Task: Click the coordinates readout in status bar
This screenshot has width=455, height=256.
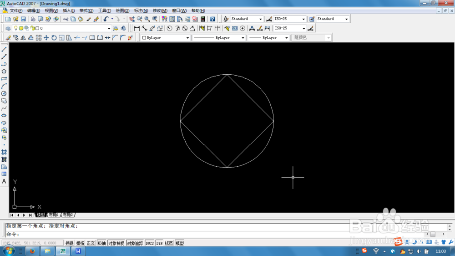Action: pyautogui.click(x=32, y=243)
